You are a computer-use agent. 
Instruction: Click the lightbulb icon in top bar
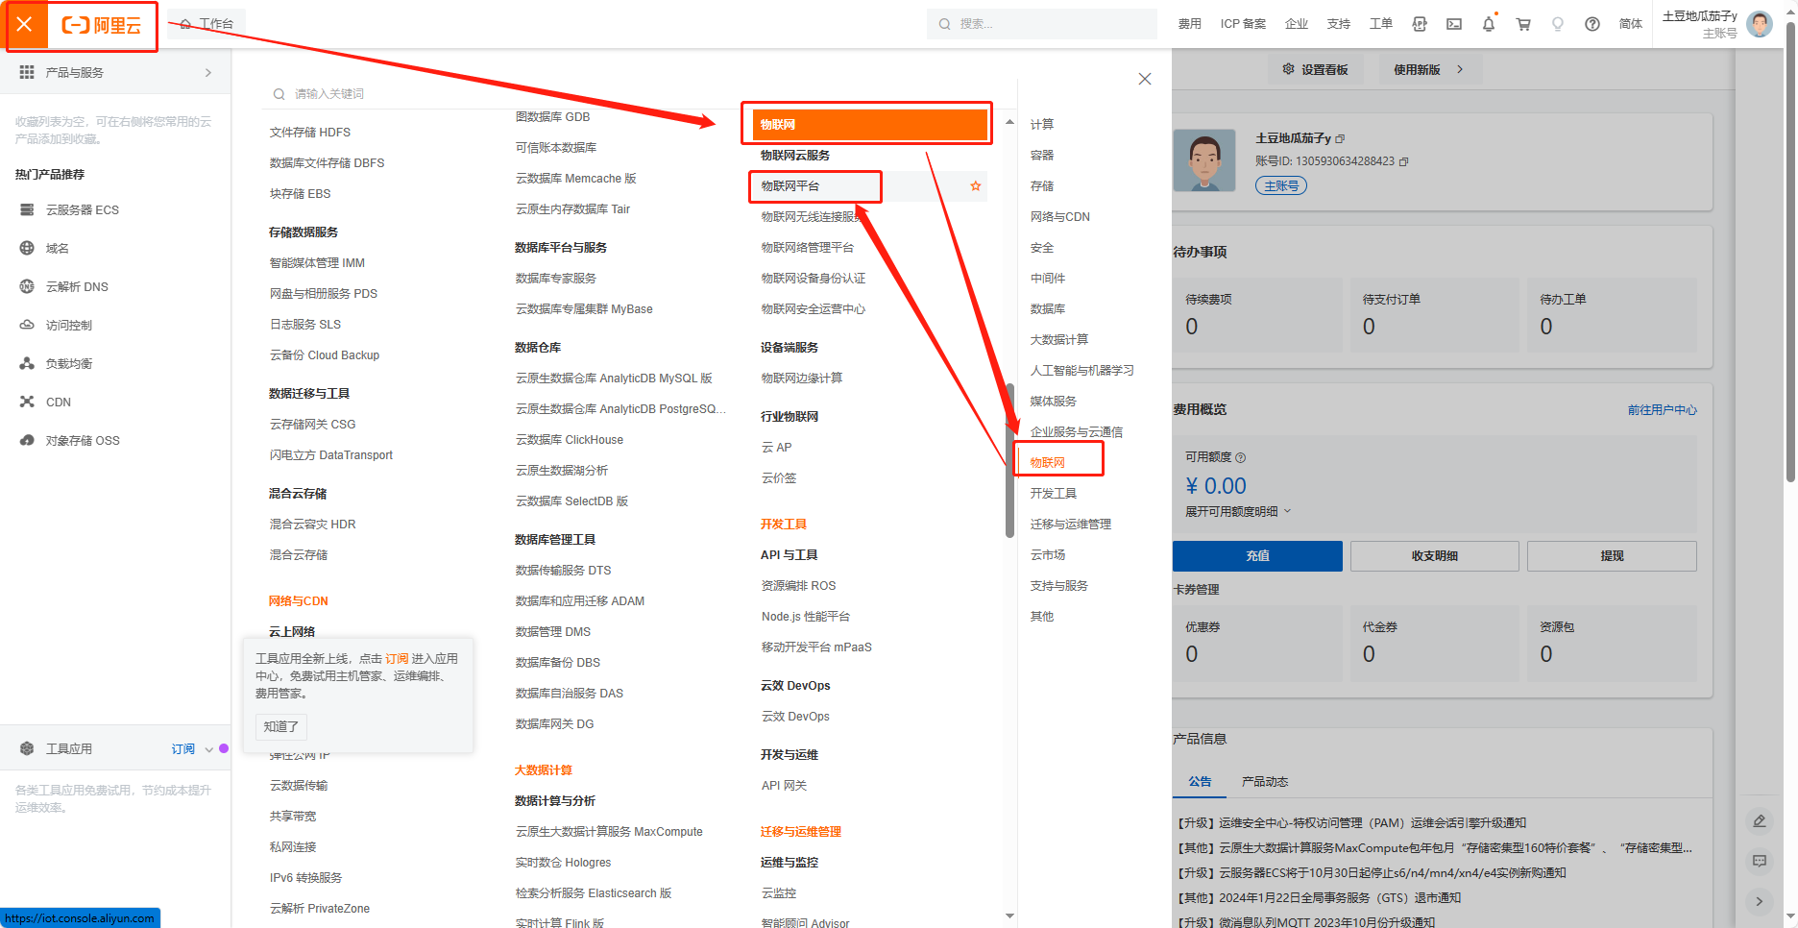click(x=1558, y=24)
